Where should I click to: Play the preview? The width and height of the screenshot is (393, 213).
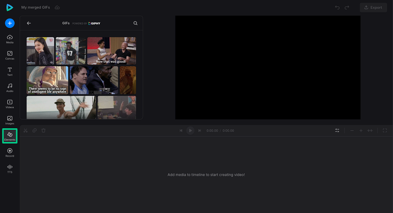190,131
